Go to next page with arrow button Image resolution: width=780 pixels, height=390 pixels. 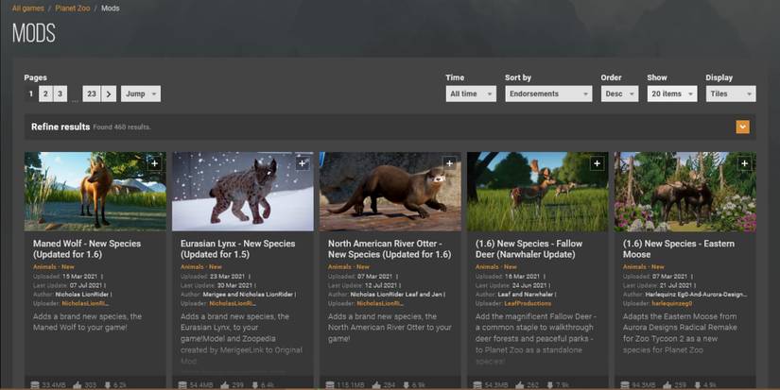tap(109, 93)
